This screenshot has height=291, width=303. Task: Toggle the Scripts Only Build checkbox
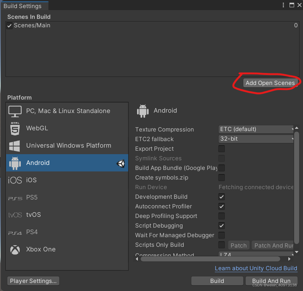coord(221,245)
